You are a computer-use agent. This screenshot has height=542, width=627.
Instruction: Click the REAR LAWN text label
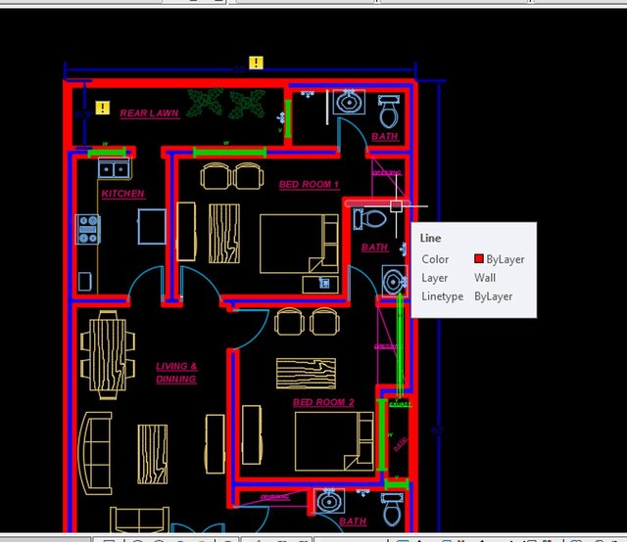[x=149, y=113]
